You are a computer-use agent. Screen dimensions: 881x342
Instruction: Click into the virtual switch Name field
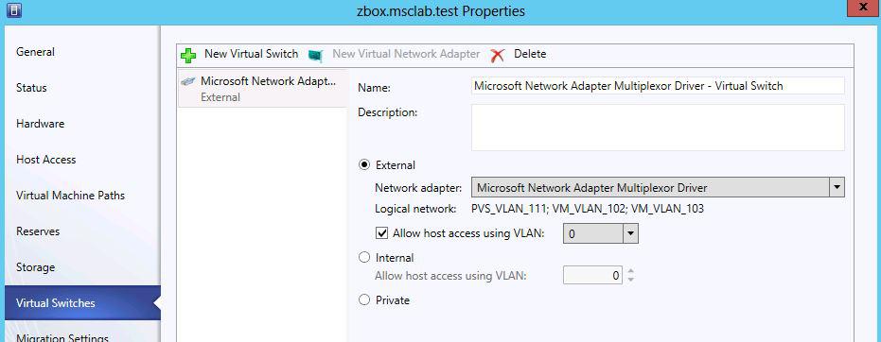pyautogui.click(x=658, y=86)
